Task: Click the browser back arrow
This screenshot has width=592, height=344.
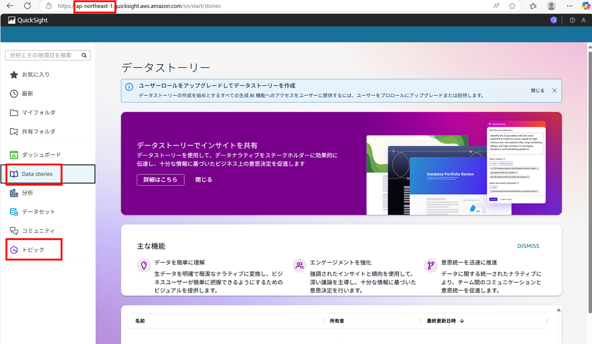Action: (10, 6)
